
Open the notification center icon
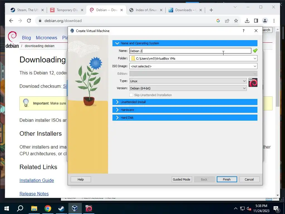click(x=276, y=209)
